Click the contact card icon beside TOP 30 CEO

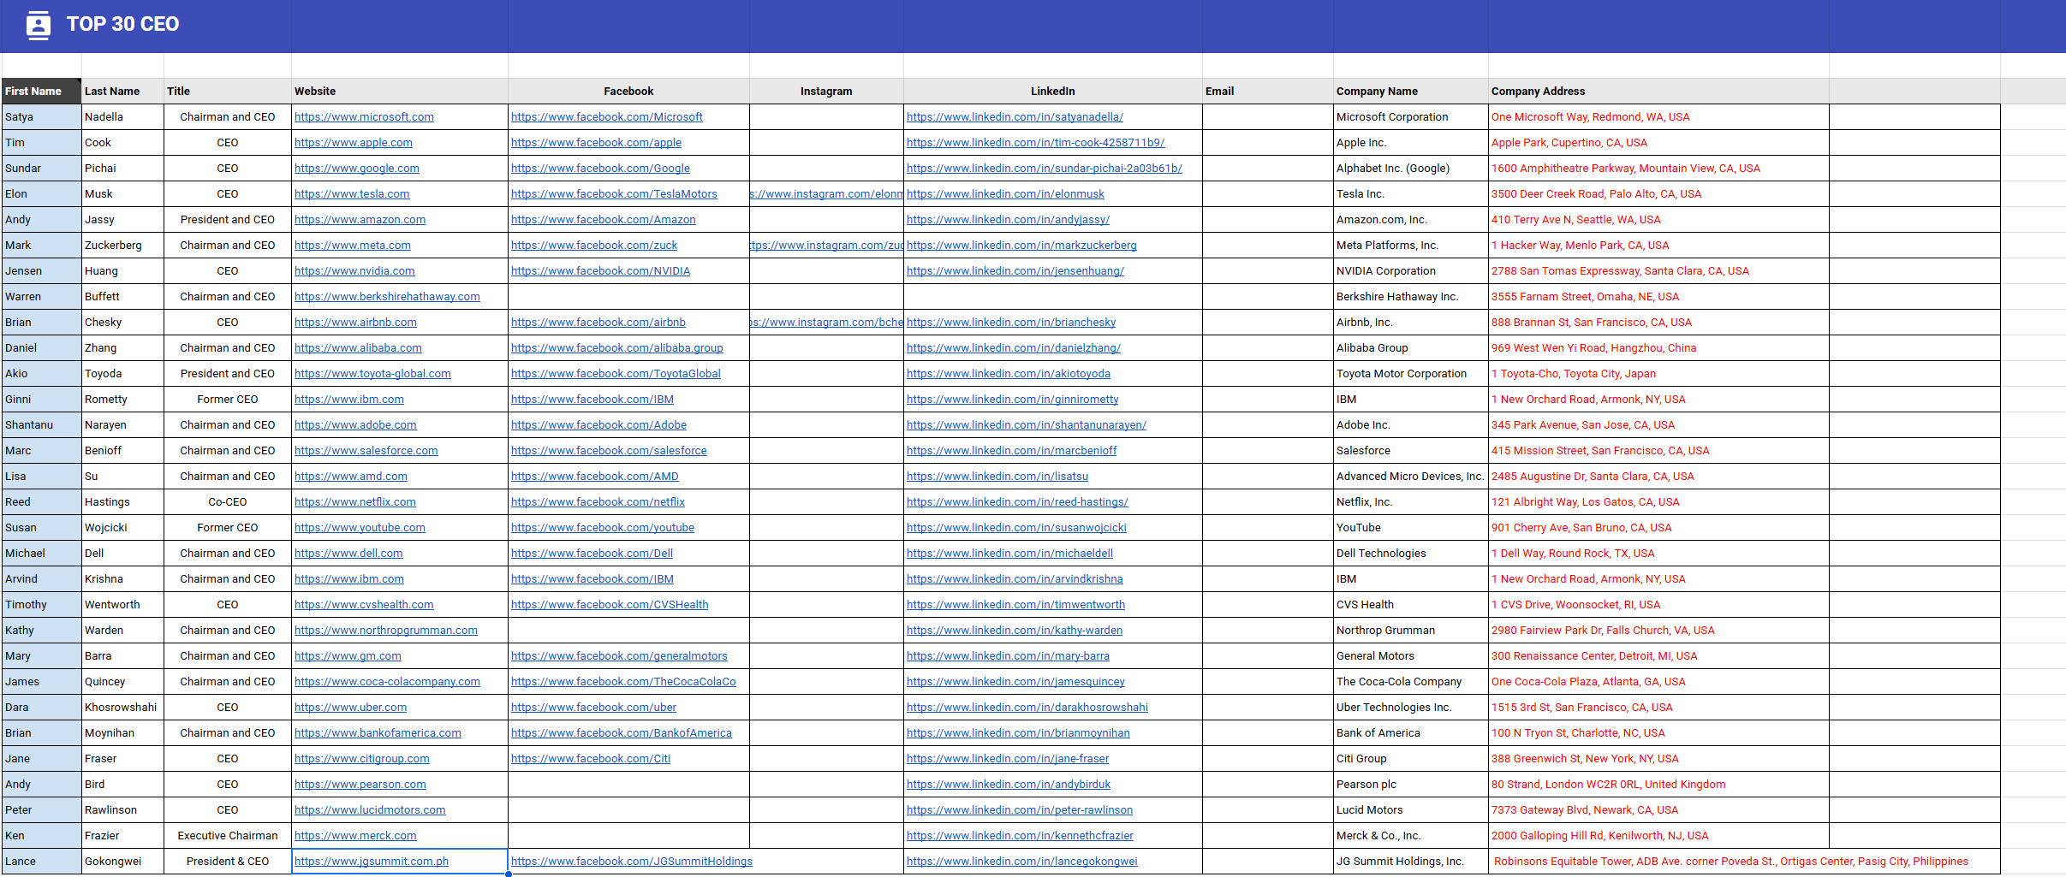tap(38, 25)
